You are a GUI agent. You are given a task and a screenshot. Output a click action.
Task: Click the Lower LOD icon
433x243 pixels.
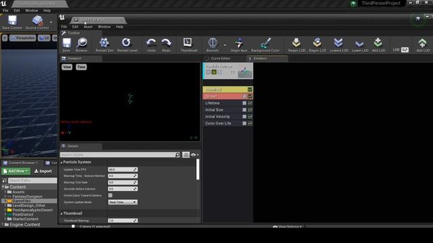tap(359, 43)
